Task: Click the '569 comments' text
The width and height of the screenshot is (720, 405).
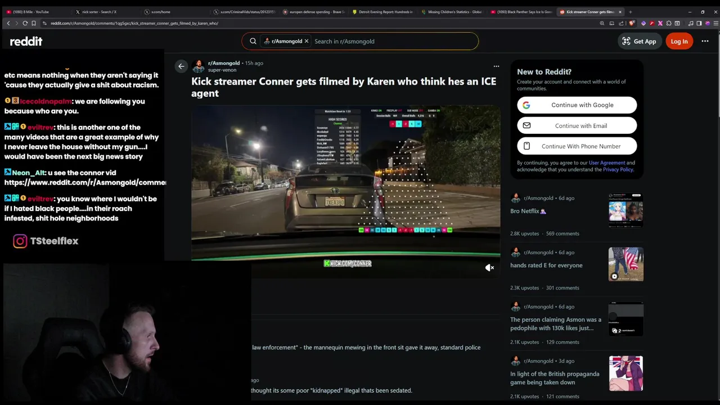Action: (562, 233)
